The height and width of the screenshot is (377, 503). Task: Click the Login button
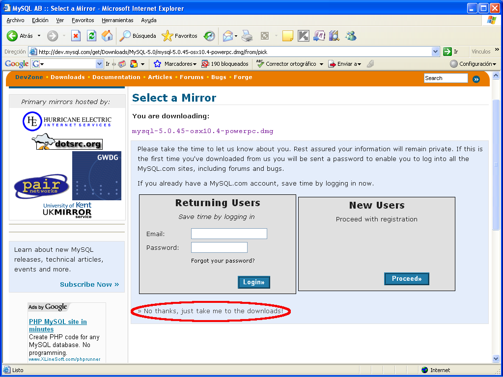tap(254, 282)
